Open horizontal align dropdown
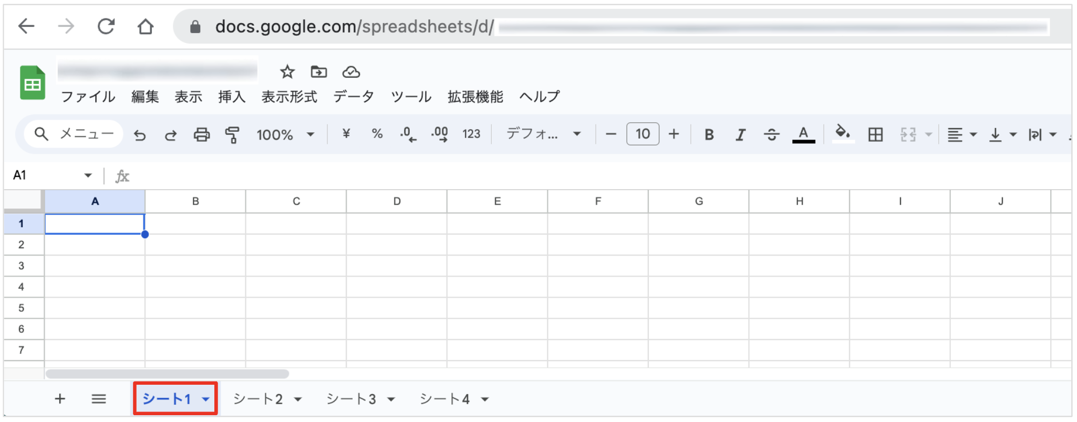The height and width of the screenshot is (422, 1077). pyautogui.click(x=961, y=135)
